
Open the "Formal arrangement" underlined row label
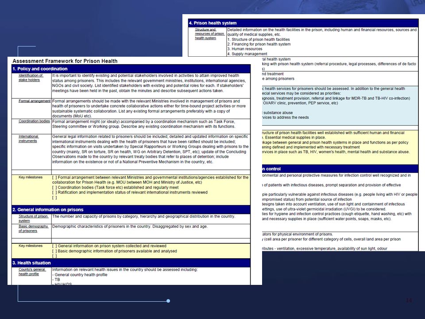pos(35,101)
